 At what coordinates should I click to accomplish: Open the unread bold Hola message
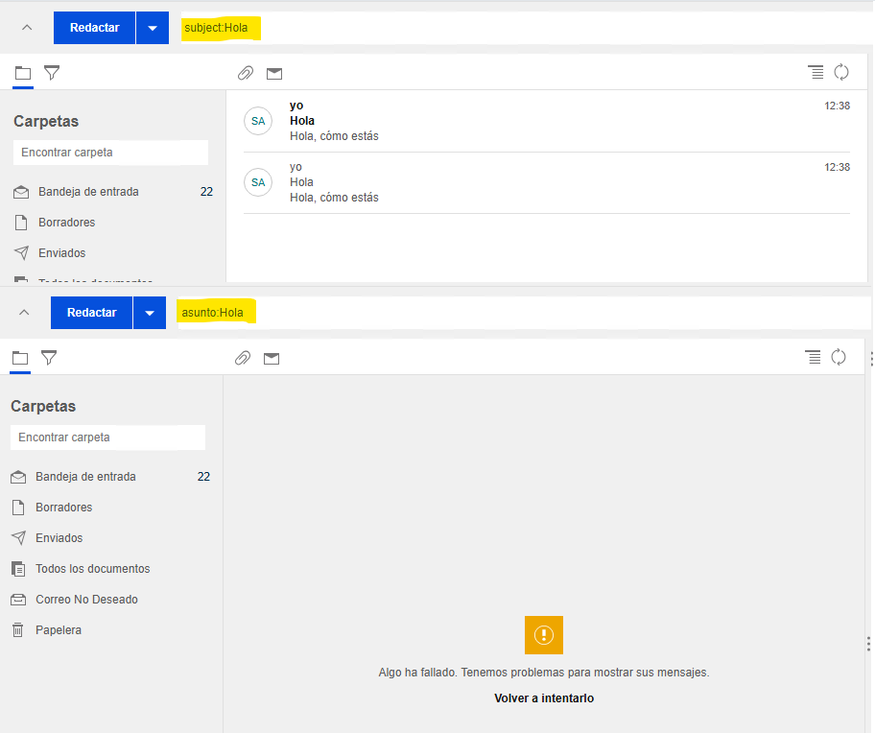537,121
